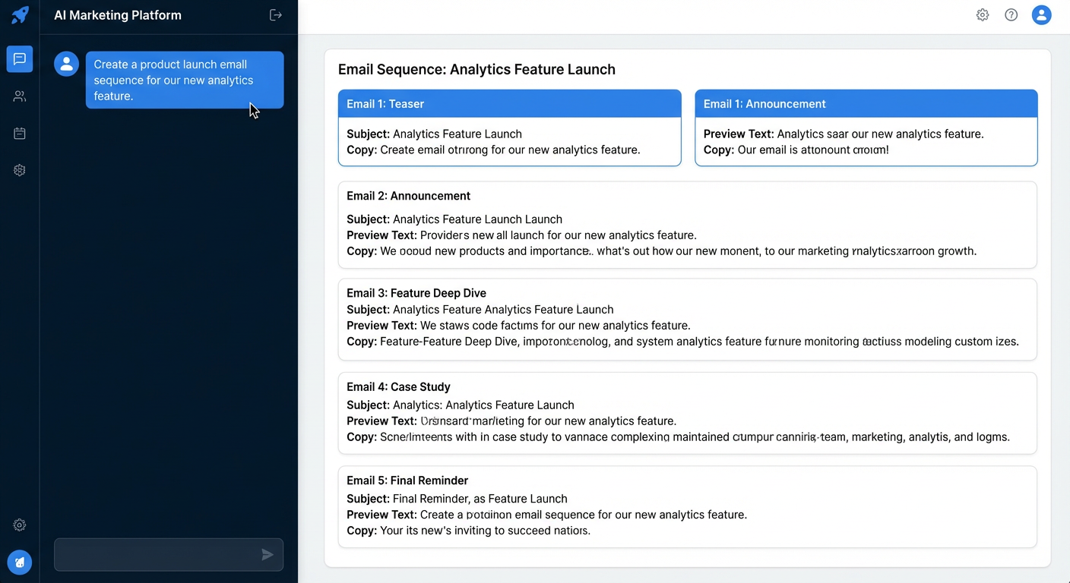Viewport: 1070px width, 583px height.
Task: Open sidebar settings below the calendar icon
Action: click(x=19, y=170)
